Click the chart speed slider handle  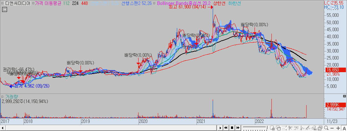[267, 128]
